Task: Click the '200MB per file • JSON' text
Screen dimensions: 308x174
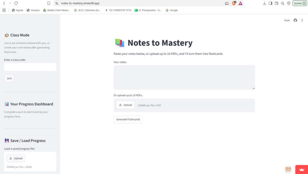Action: click(x=19, y=167)
